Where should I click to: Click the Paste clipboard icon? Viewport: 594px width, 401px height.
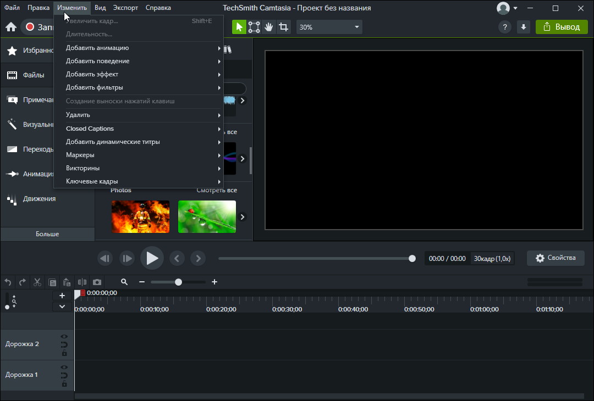[x=67, y=282]
